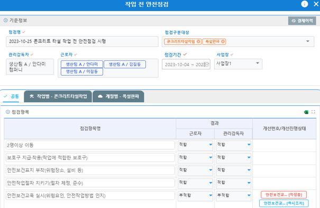Image resolution: width=320 pixels, height=208 pixels.
Task: Switch to 작업별 - 콘크리트타설작업 tab
Action: tap(58, 96)
